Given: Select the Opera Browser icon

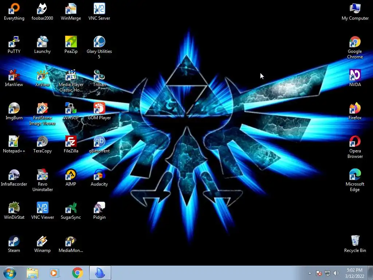Looking at the screenshot, I should 355,147.
